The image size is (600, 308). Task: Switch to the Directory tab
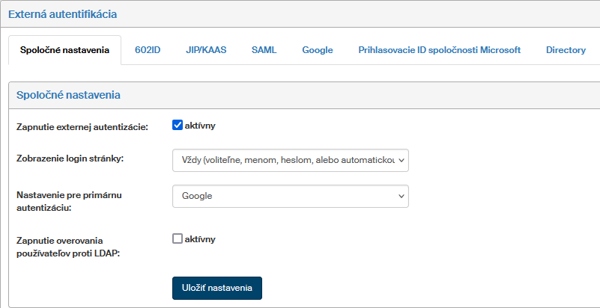[566, 50]
